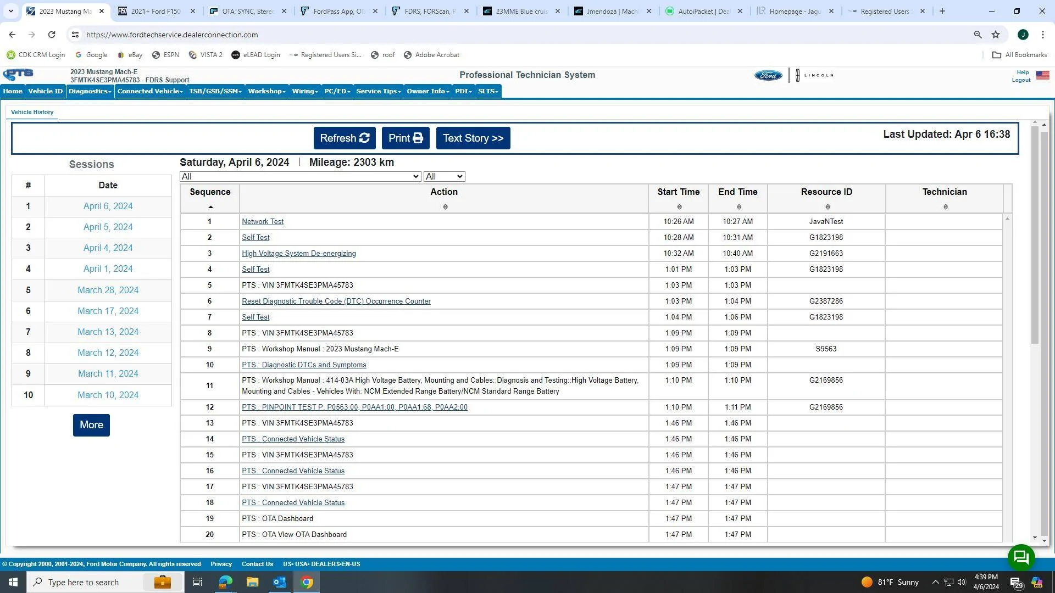The height and width of the screenshot is (593, 1055).
Task: Open the PDI menu
Action: point(463,91)
